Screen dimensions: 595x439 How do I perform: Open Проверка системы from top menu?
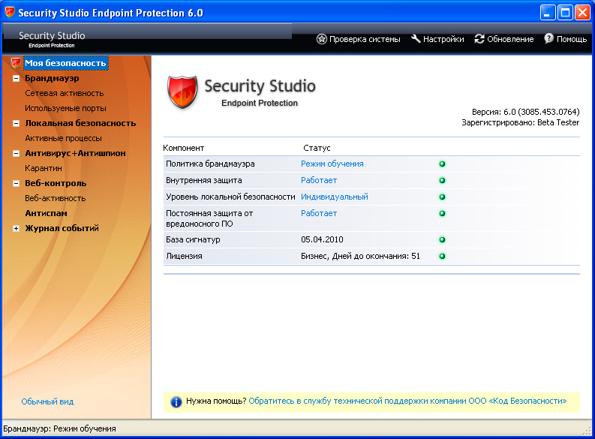point(359,39)
